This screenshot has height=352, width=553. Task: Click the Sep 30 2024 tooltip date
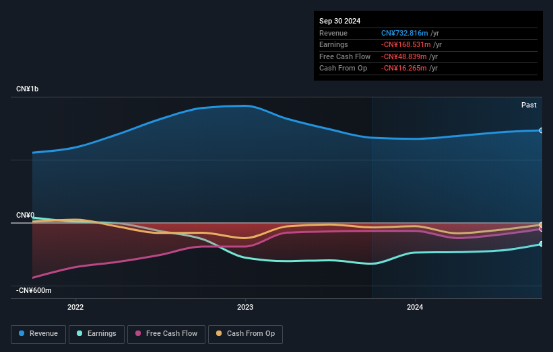[x=339, y=21]
